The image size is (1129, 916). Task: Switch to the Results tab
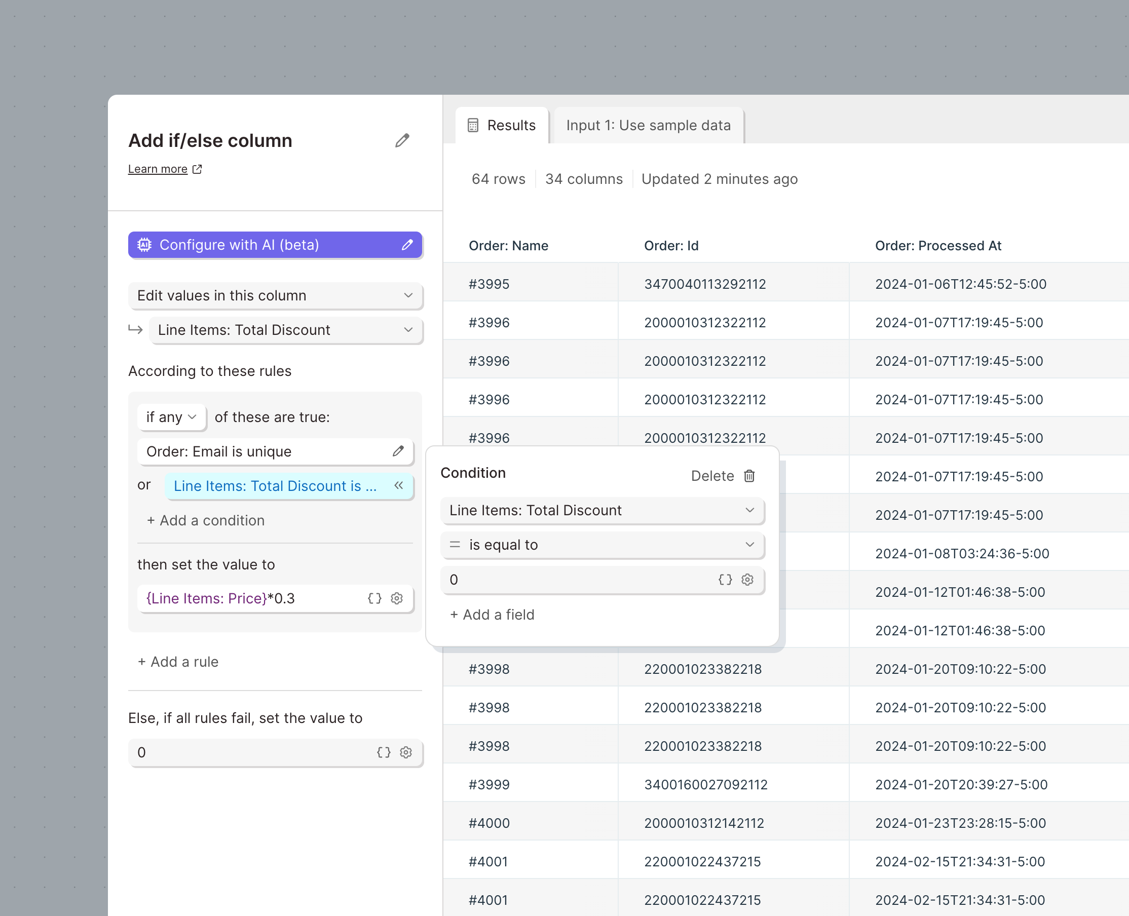[x=502, y=126]
